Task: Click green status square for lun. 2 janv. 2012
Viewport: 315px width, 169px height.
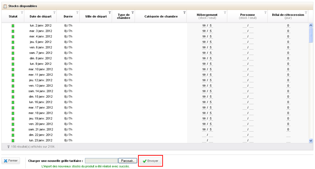Action: coord(13,26)
